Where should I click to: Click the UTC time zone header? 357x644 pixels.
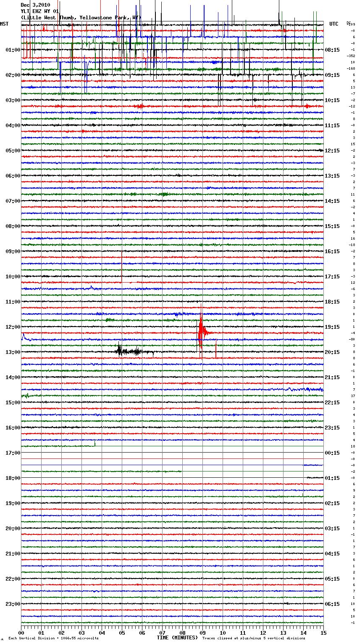point(334,24)
